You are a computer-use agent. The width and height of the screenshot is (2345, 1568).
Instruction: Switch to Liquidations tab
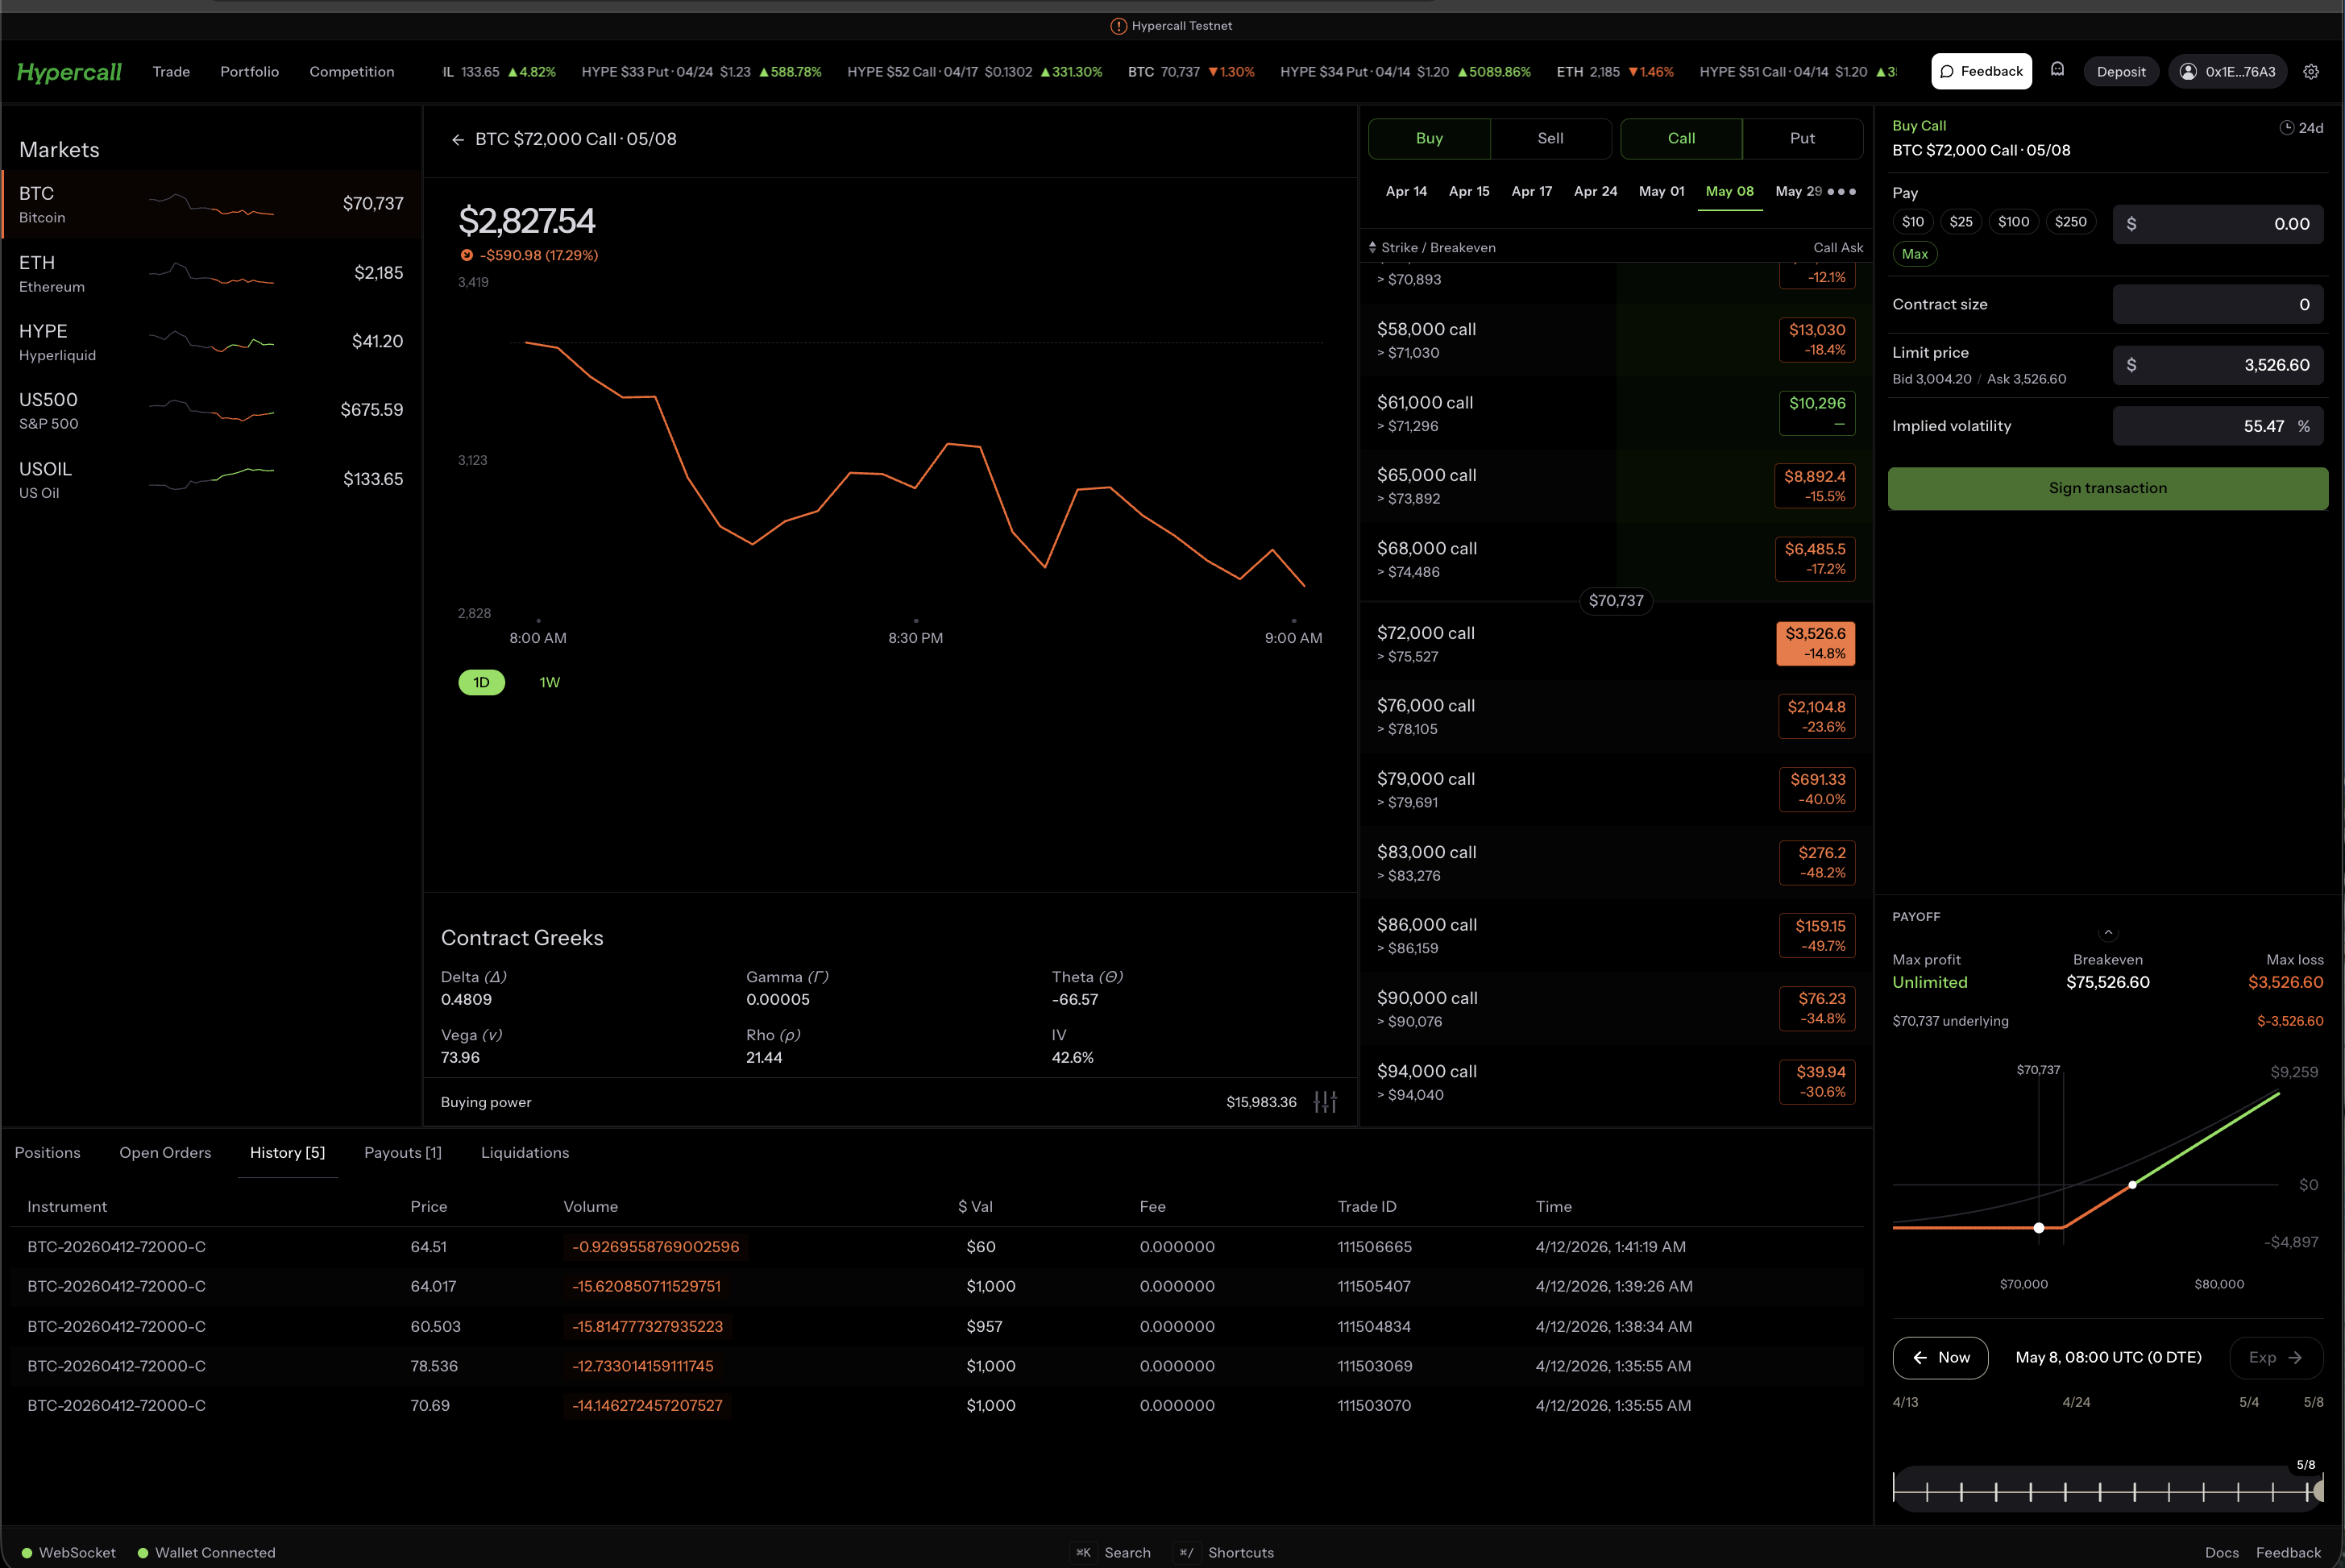pos(524,1153)
